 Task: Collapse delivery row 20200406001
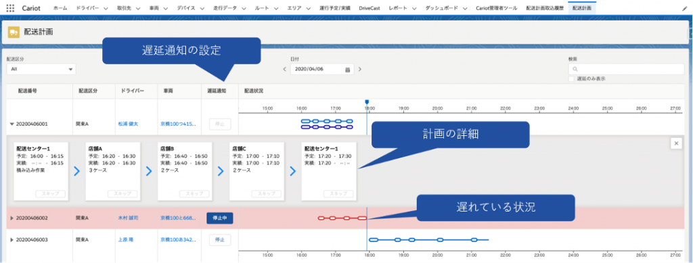click(12, 124)
